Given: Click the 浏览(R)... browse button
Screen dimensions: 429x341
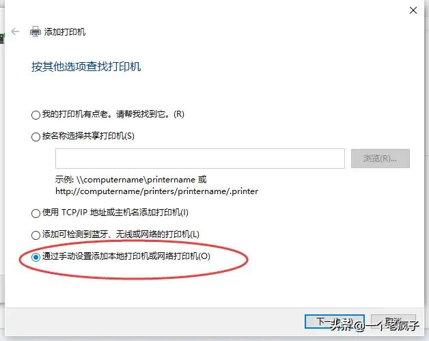Looking at the screenshot, I should click(x=380, y=159).
